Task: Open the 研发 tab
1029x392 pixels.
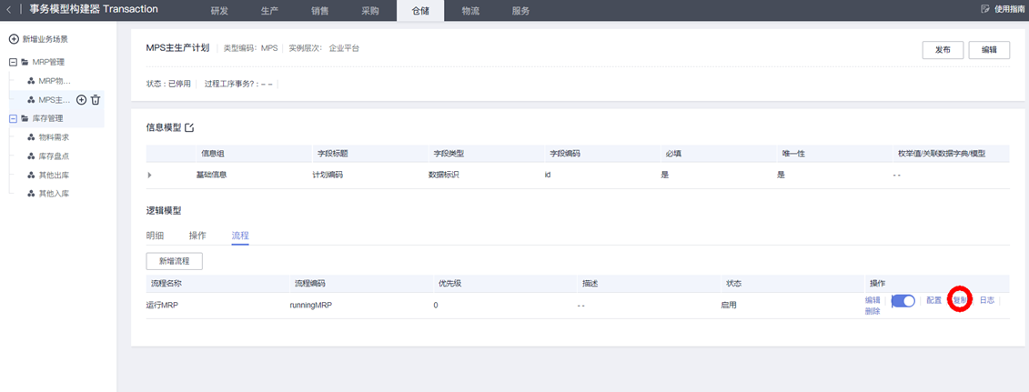Action: pyautogui.click(x=220, y=11)
